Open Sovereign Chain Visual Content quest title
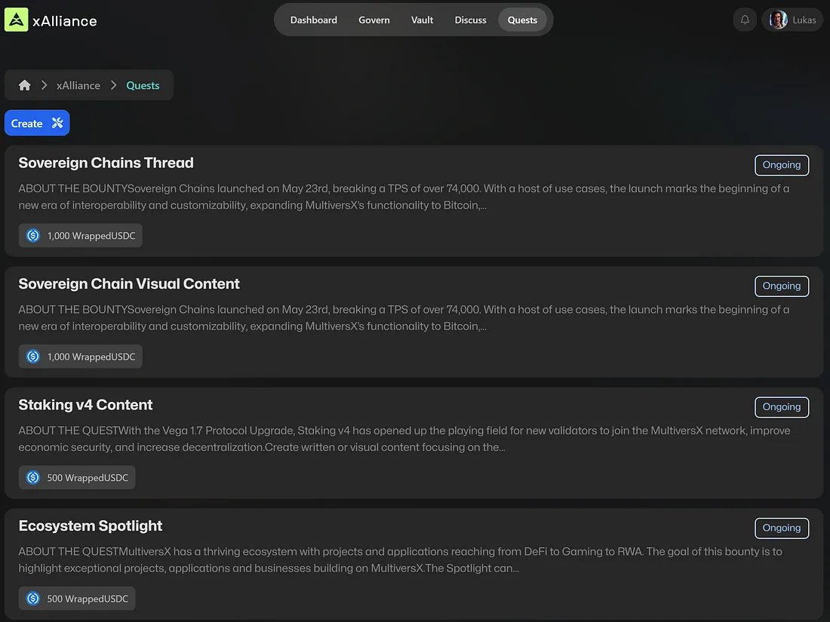The height and width of the screenshot is (622, 830). point(129,284)
